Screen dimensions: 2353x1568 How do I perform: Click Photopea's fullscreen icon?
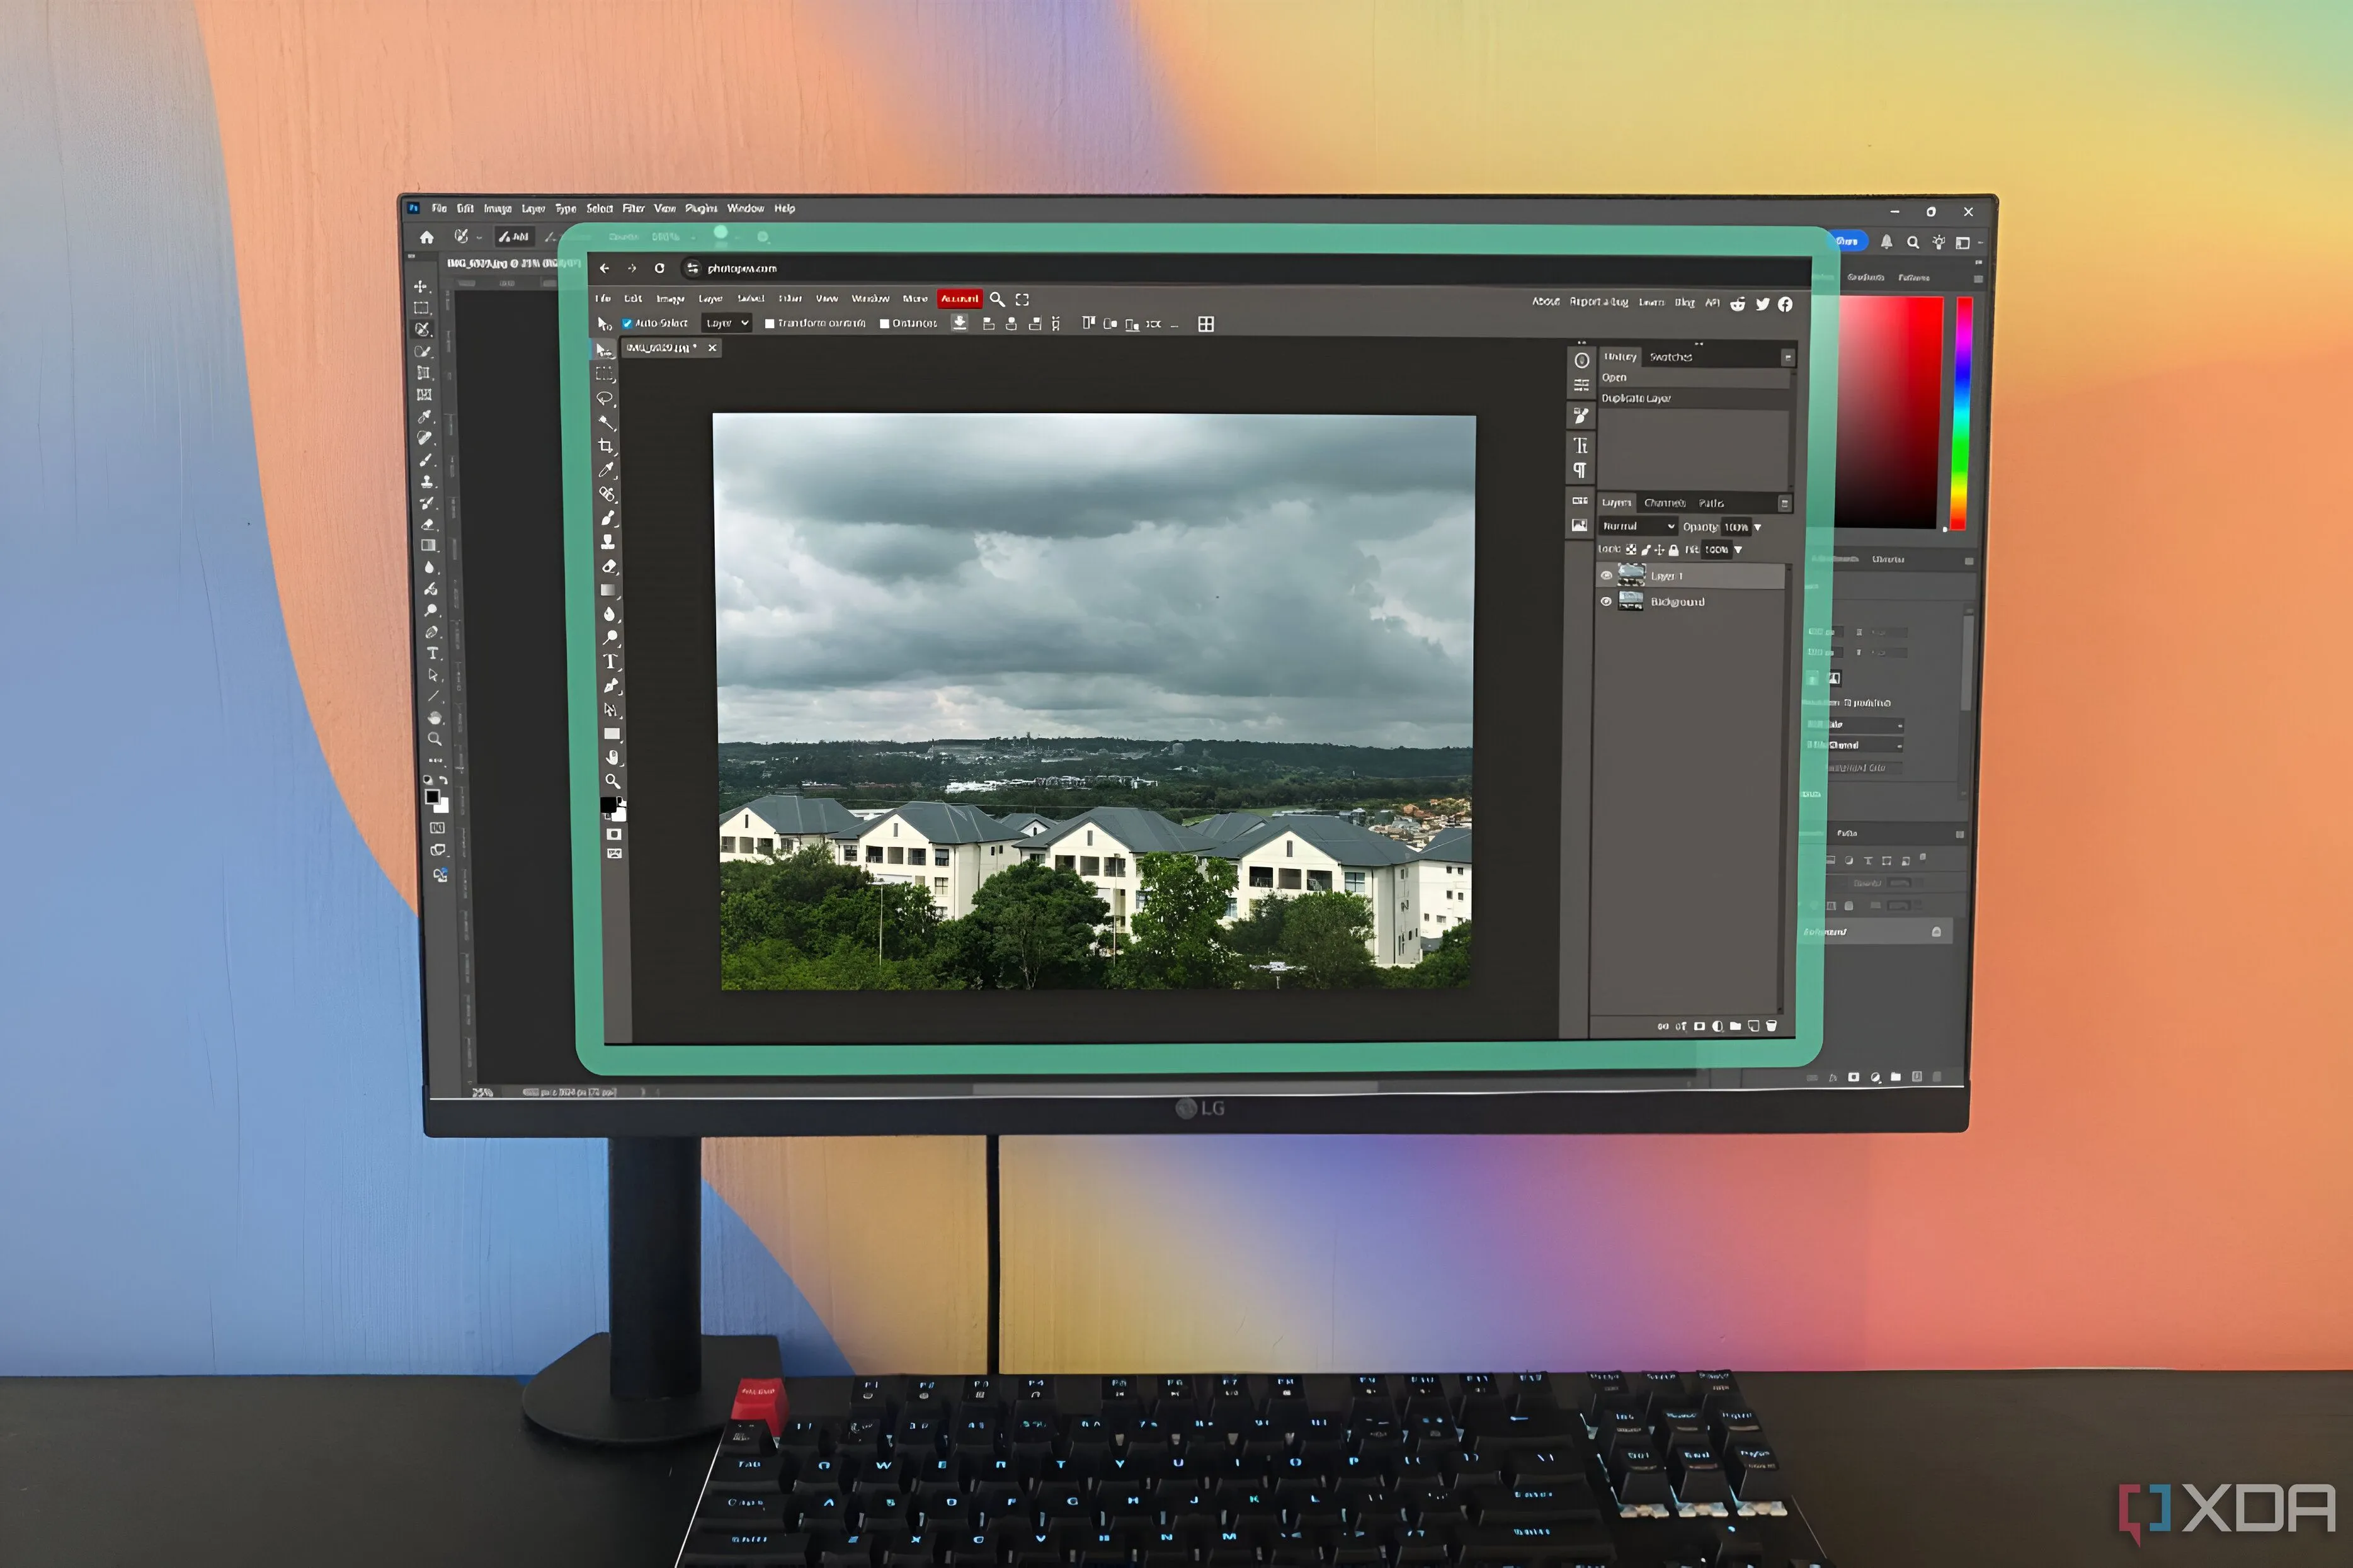click(x=1022, y=299)
